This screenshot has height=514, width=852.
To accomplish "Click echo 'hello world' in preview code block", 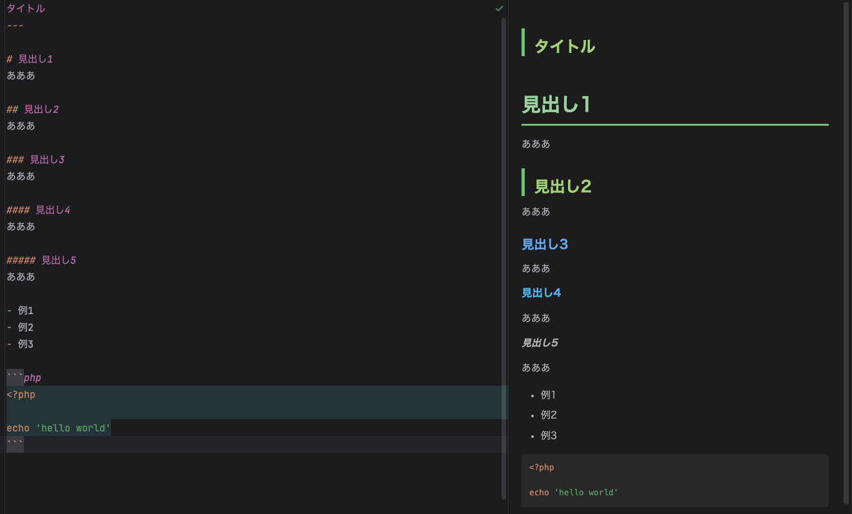I will pos(574,492).
